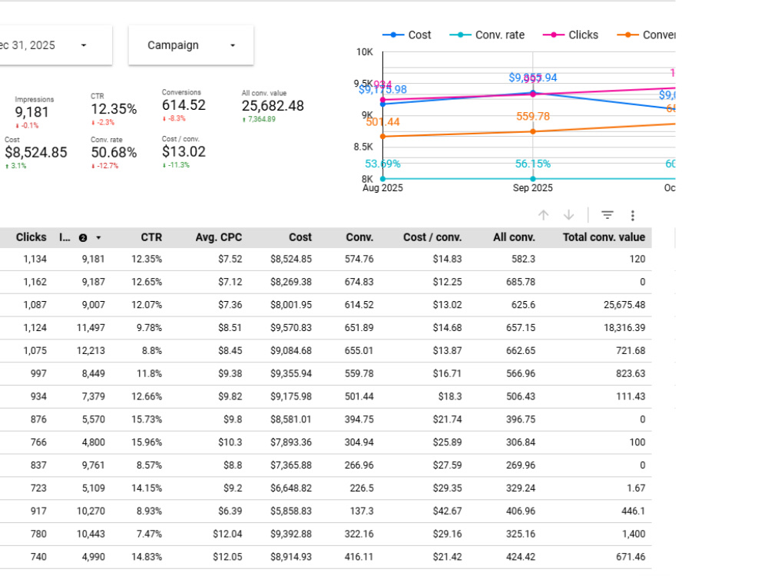The width and height of the screenshot is (768, 576).
Task: Select the cost cell $9,355.94
Action: (291, 374)
